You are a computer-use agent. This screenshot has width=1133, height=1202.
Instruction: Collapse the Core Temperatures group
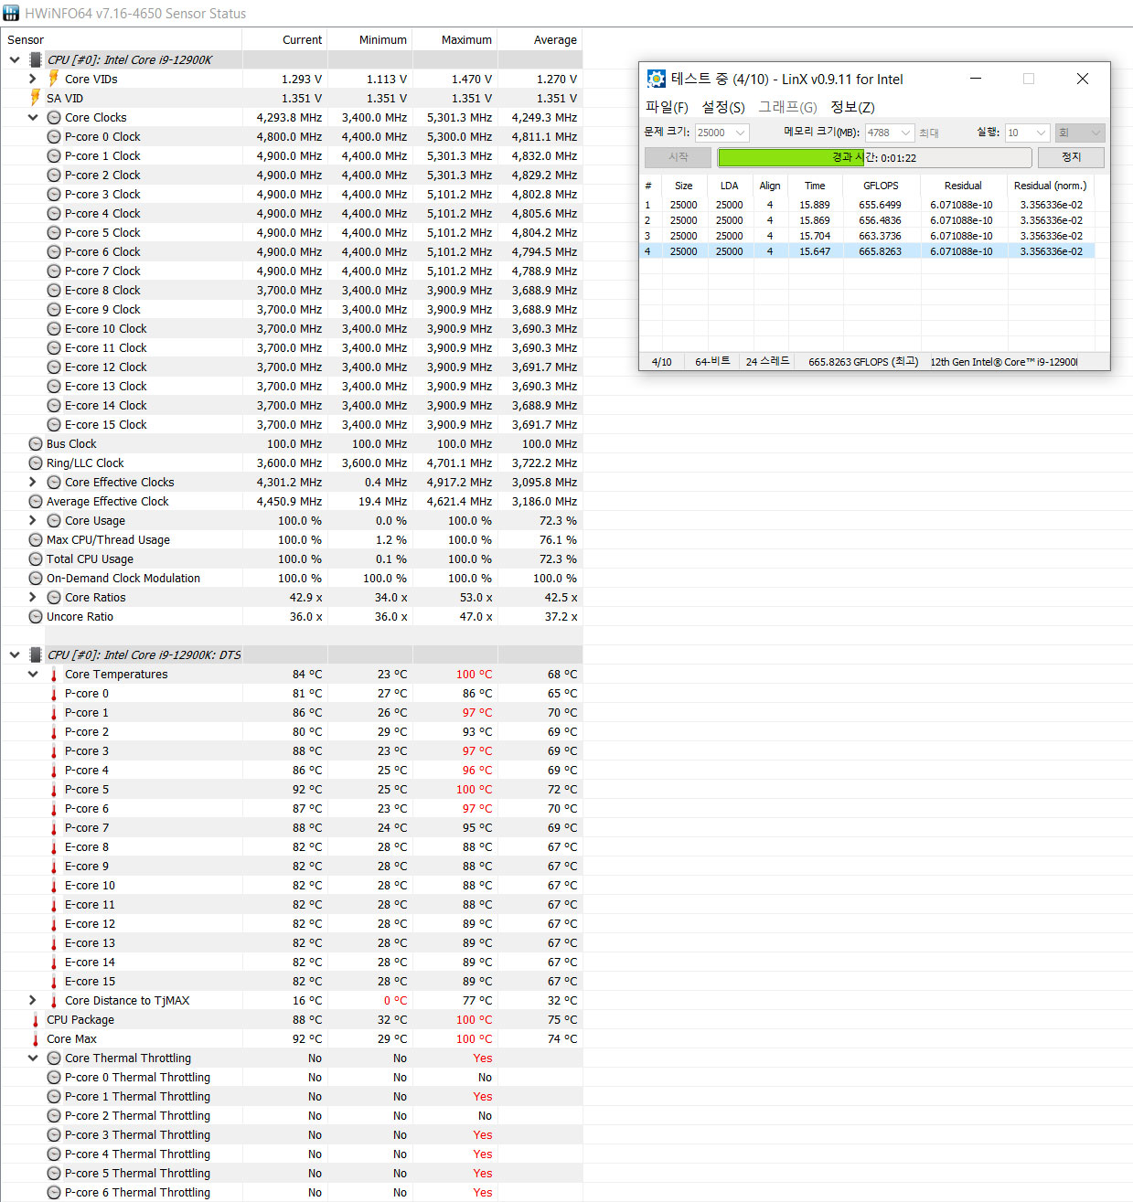[x=33, y=674]
